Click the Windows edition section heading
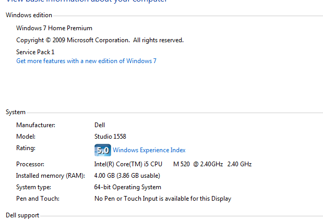Image resolution: width=323 pixels, height=221 pixels. [x=29, y=15]
